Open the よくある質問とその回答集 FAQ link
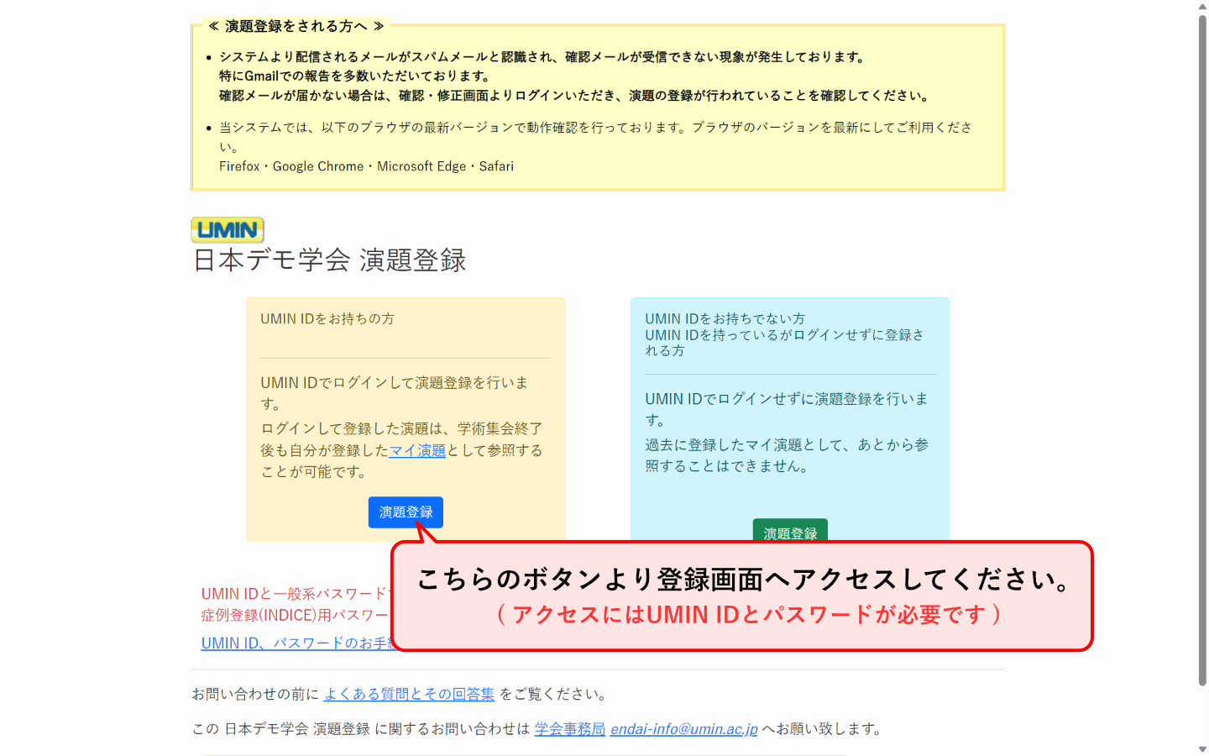Viewport: 1209px width, 756px height. [411, 694]
